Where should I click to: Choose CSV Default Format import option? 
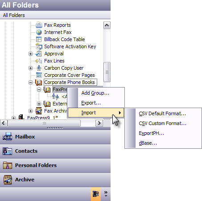click(x=163, y=113)
